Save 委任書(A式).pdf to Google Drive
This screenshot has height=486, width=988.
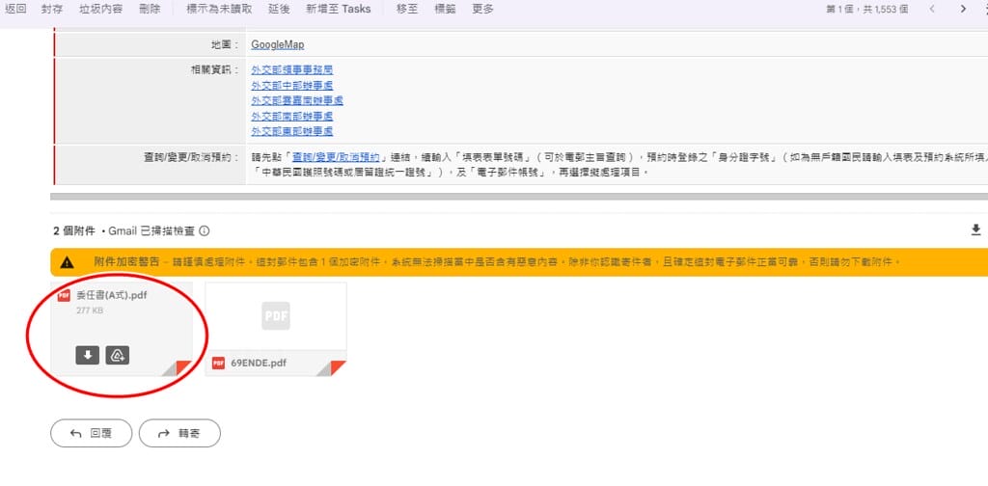click(x=117, y=355)
